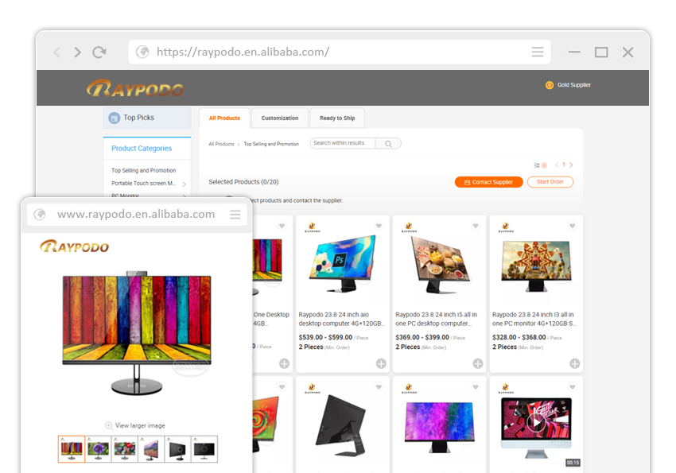Click the purple screen monitor product image
This screenshot has height=473, width=676.
click(439, 426)
